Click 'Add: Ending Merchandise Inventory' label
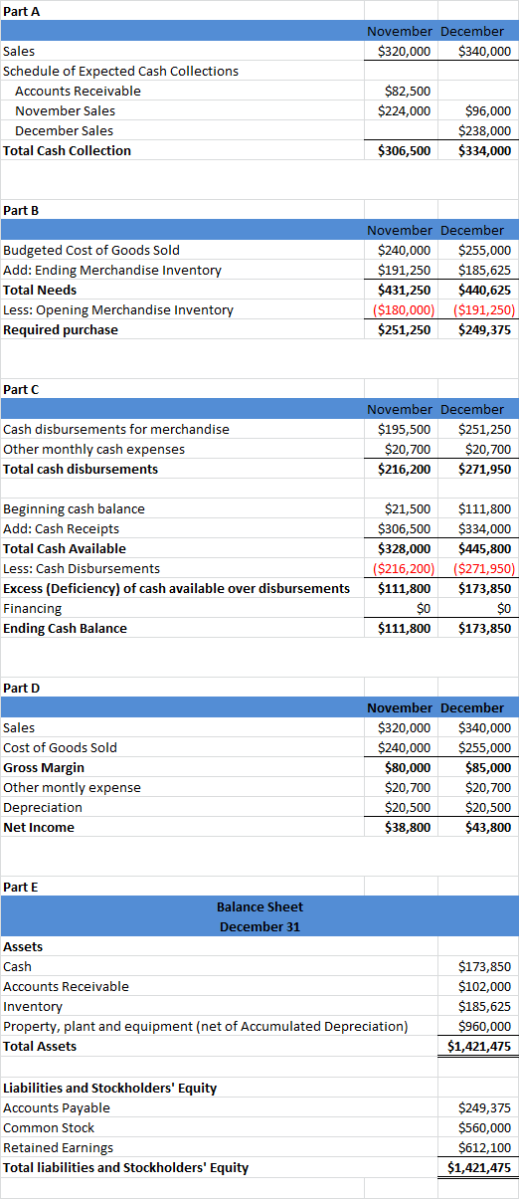 113,270
